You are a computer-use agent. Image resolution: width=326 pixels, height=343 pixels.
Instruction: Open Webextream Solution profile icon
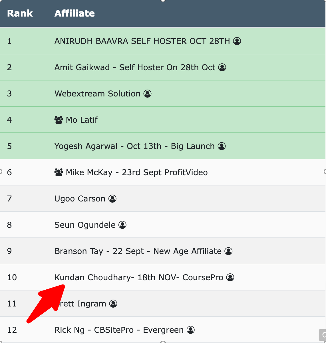[147, 94]
